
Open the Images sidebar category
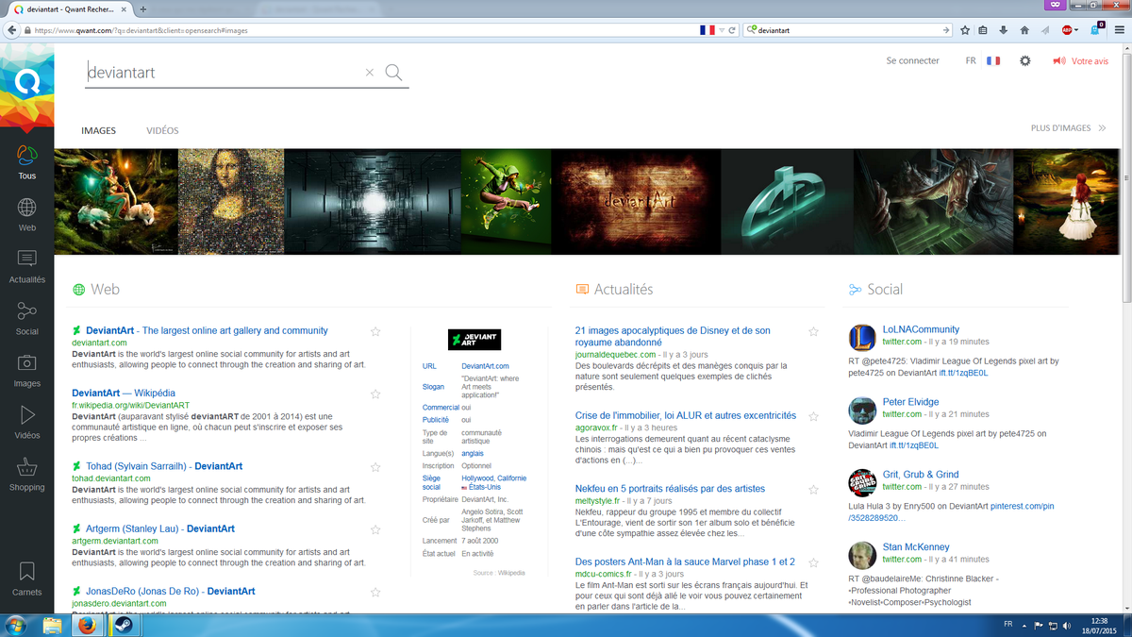(26, 371)
